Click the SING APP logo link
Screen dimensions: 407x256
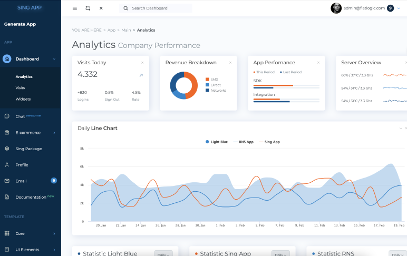point(30,7)
